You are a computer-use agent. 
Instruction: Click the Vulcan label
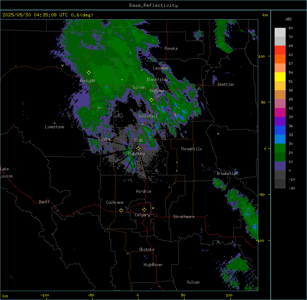[x=193, y=282]
